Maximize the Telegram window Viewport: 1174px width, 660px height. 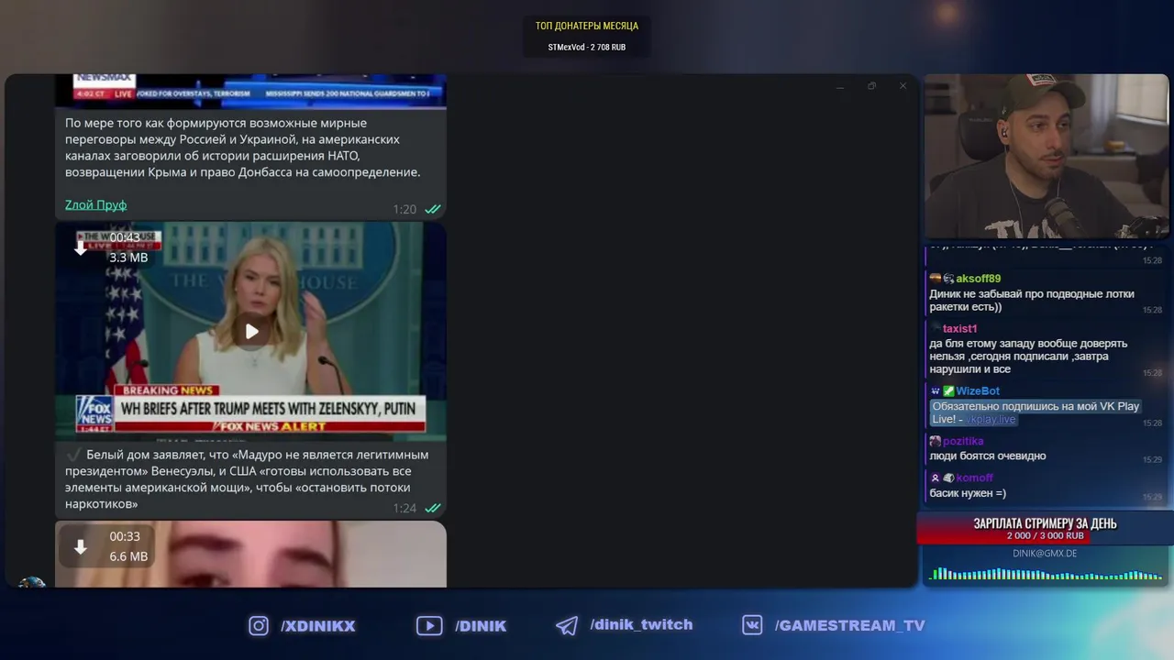point(871,86)
